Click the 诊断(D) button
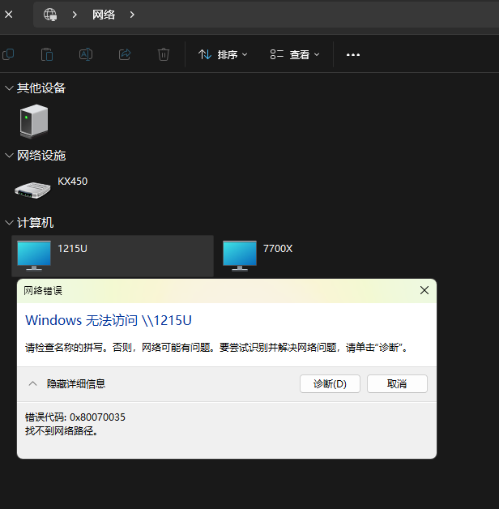Screen dimensions: 499x509 [330, 384]
